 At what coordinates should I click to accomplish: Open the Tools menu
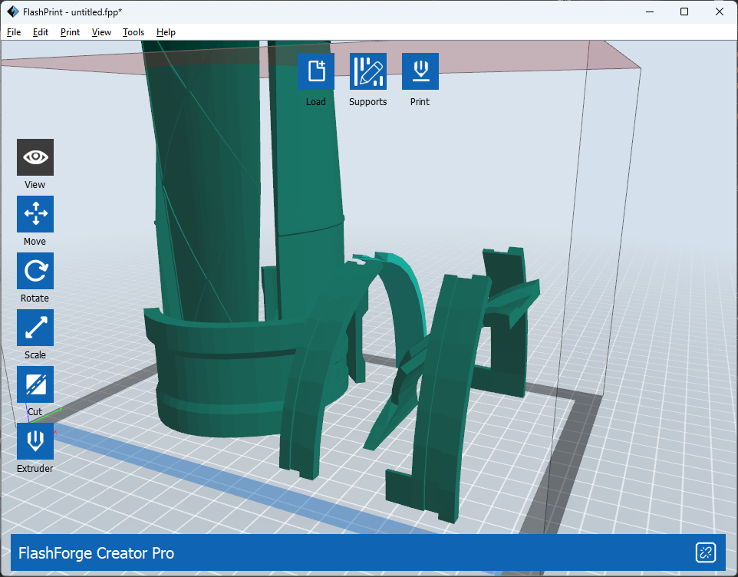tap(133, 32)
